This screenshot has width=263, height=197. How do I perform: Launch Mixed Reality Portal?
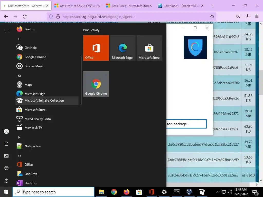47,119
